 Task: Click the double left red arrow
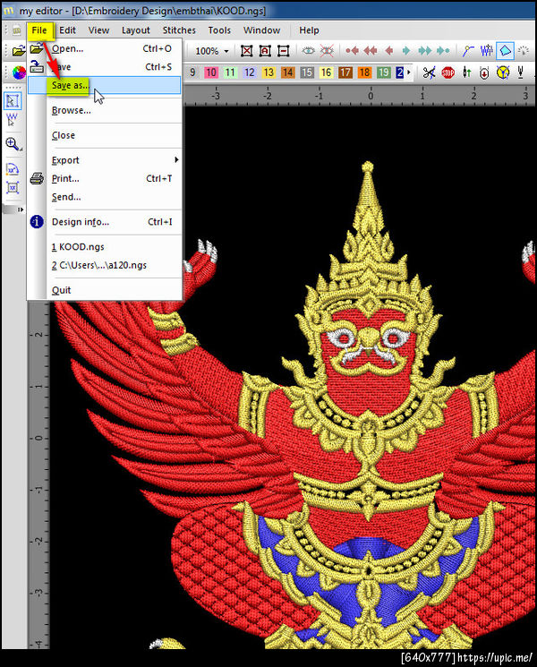click(371, 51)
